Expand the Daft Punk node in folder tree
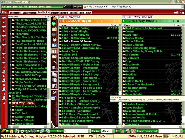185x139 pixels. coord(10,113)
